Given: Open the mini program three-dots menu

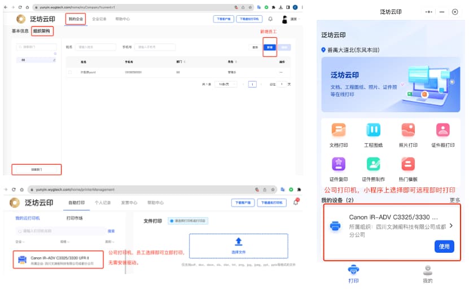Looking at the screenshot, I should (x=428, y=12).
